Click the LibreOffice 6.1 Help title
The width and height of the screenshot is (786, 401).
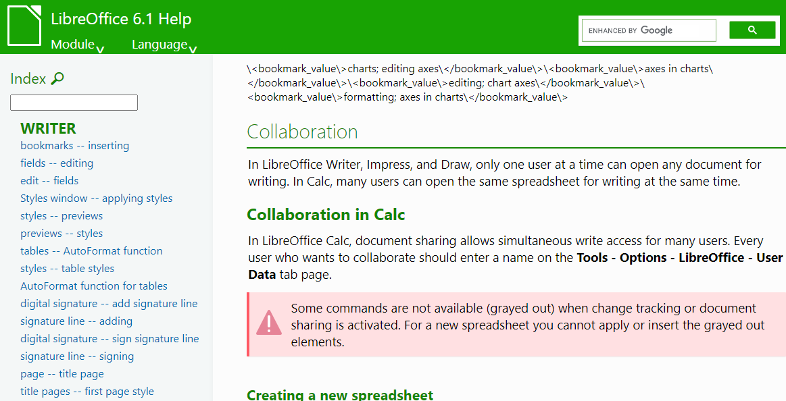tap(121, 19)
